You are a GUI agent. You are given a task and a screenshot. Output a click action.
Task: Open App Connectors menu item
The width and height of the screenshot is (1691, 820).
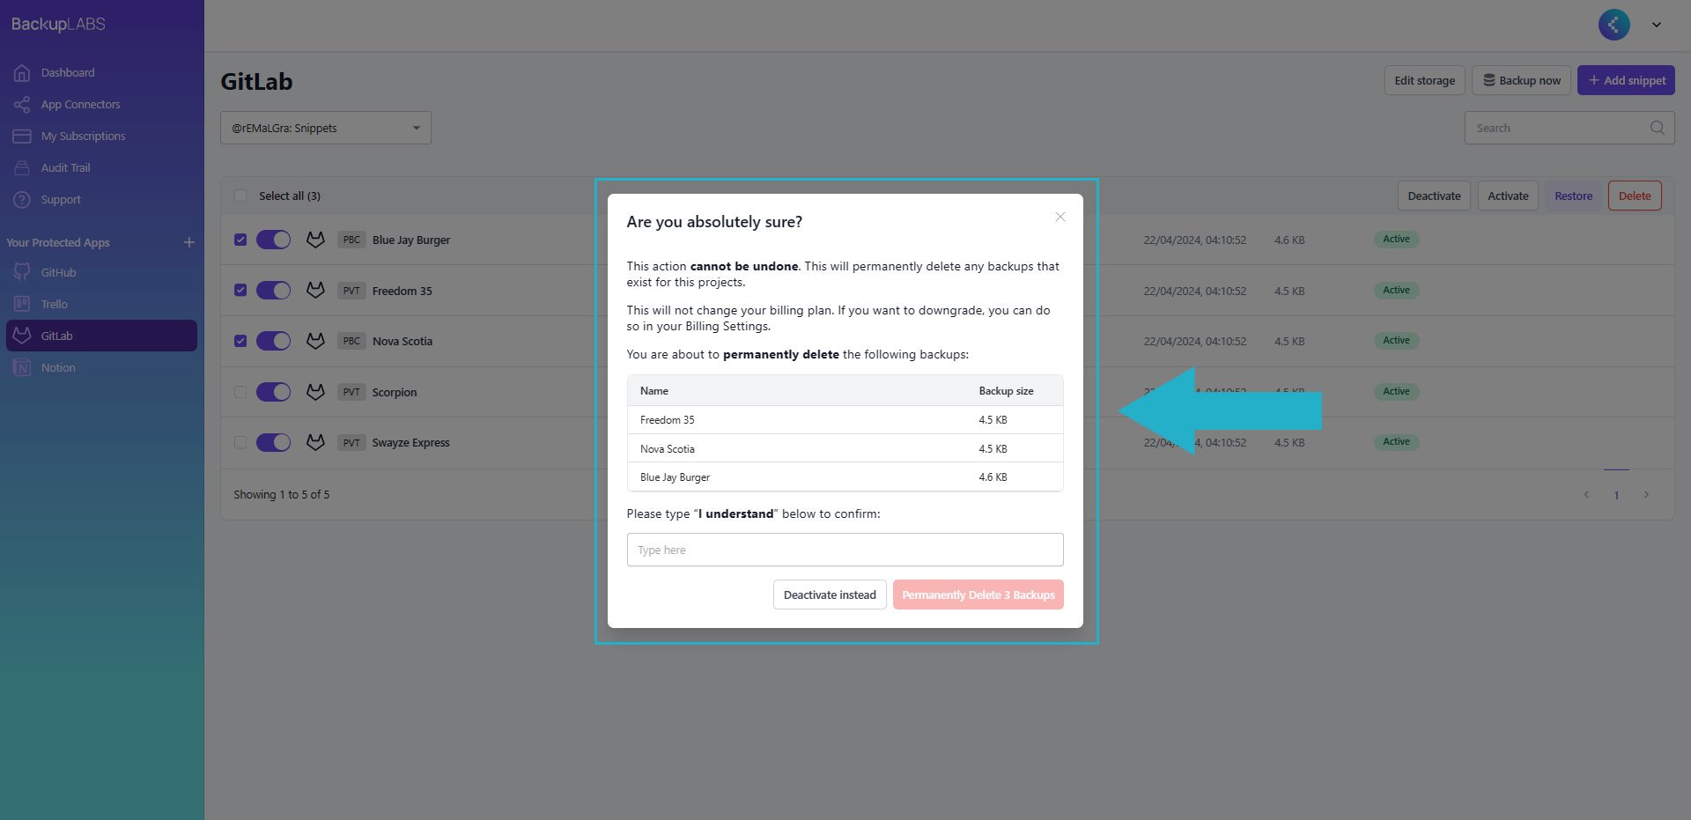coord(101,105)
